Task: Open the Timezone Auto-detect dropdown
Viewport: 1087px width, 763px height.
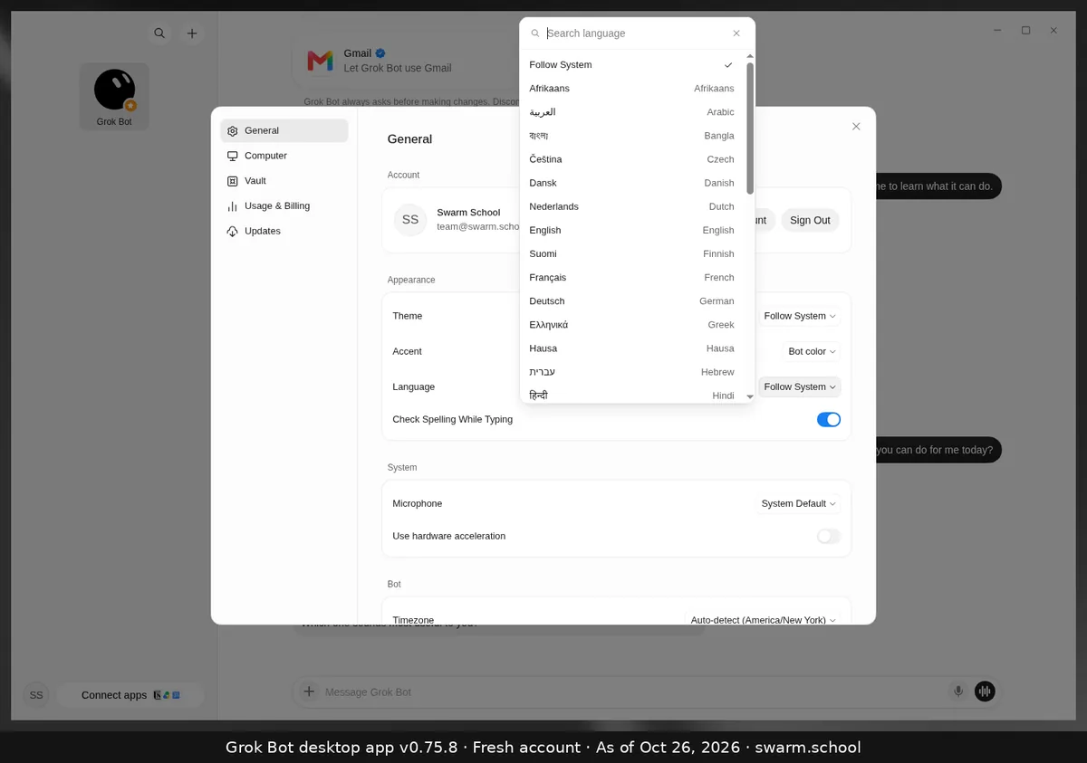Action: click(763, 620)
